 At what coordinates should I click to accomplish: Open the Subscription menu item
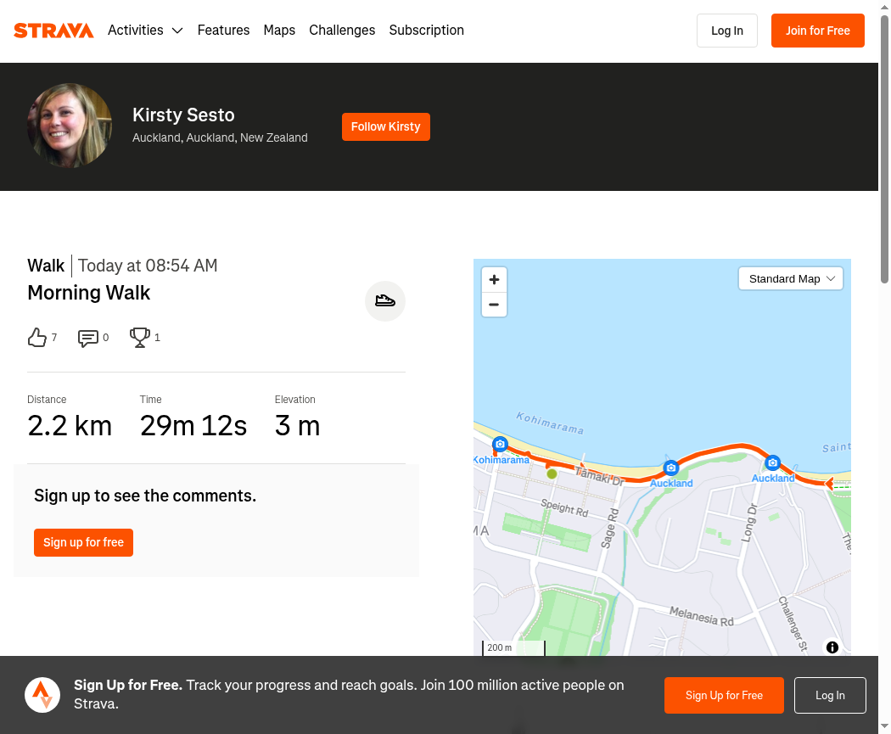click(426, 30)
